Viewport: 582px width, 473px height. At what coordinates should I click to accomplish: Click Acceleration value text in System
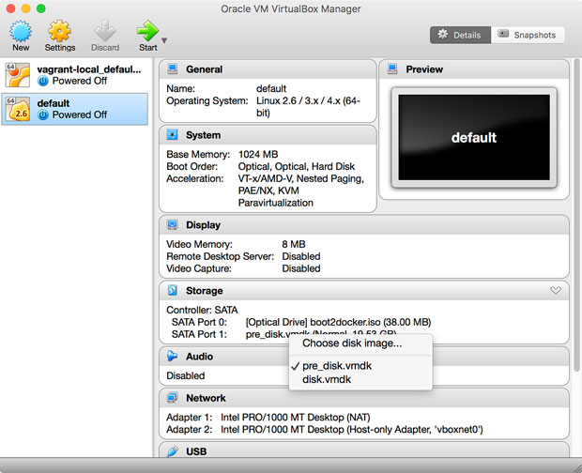[x=301, y=191]
